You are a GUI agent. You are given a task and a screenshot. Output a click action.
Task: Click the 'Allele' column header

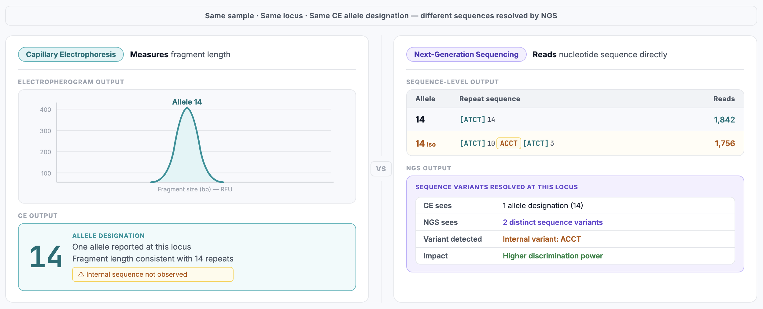coord(425,99)
